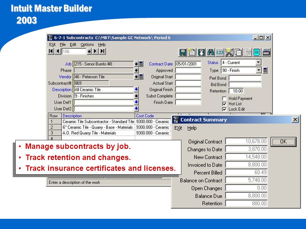Open EXit menu in Subcontracts window
Image resolution: width=306 pixels, height=229 pixels.
[52, 45]
